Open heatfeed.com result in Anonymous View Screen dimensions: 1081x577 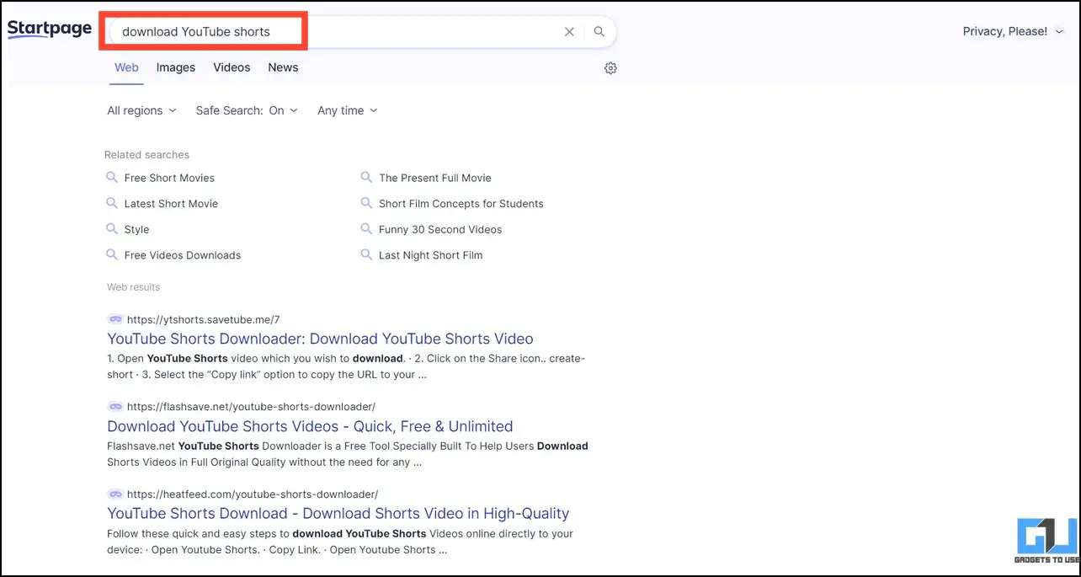[114, 494]
